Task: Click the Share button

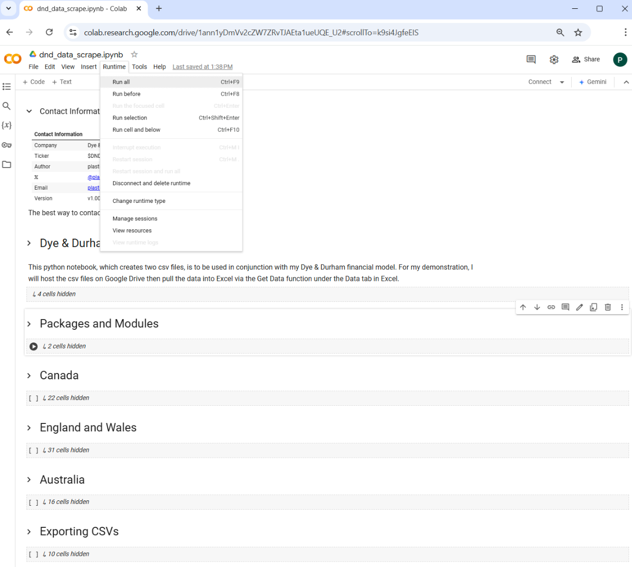Action: (586, 59)
